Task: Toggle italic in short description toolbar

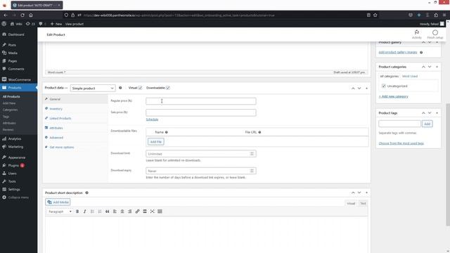Action: pyautogui.click(x=84, y=212)
